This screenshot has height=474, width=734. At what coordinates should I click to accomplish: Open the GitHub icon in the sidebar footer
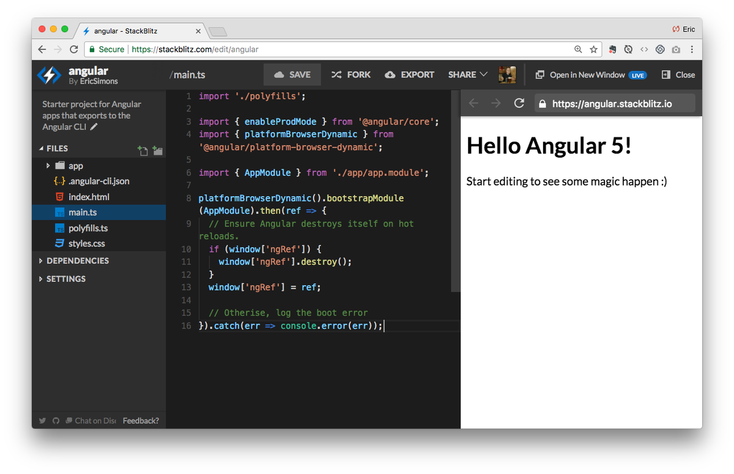(56, 420)
